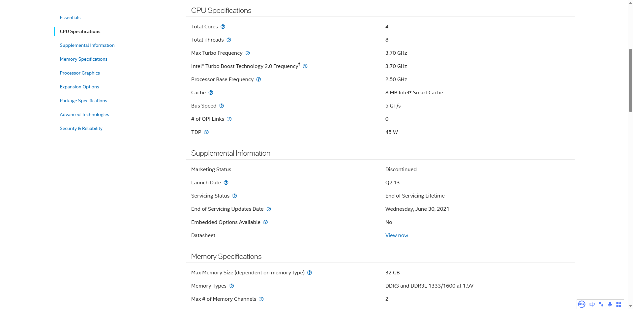Open the Max Turbo Frequency help tooltip
The height and width of the screenshot is (309, 633).
tap(248, 53)
